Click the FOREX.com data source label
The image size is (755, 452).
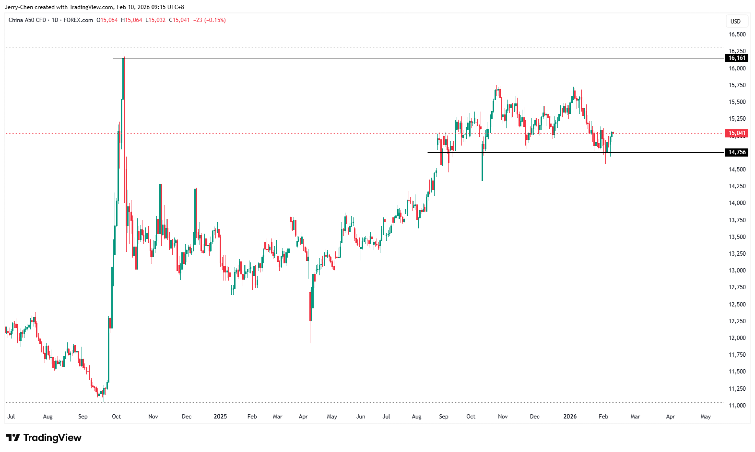pyautogui.click(x=78, y=20)
